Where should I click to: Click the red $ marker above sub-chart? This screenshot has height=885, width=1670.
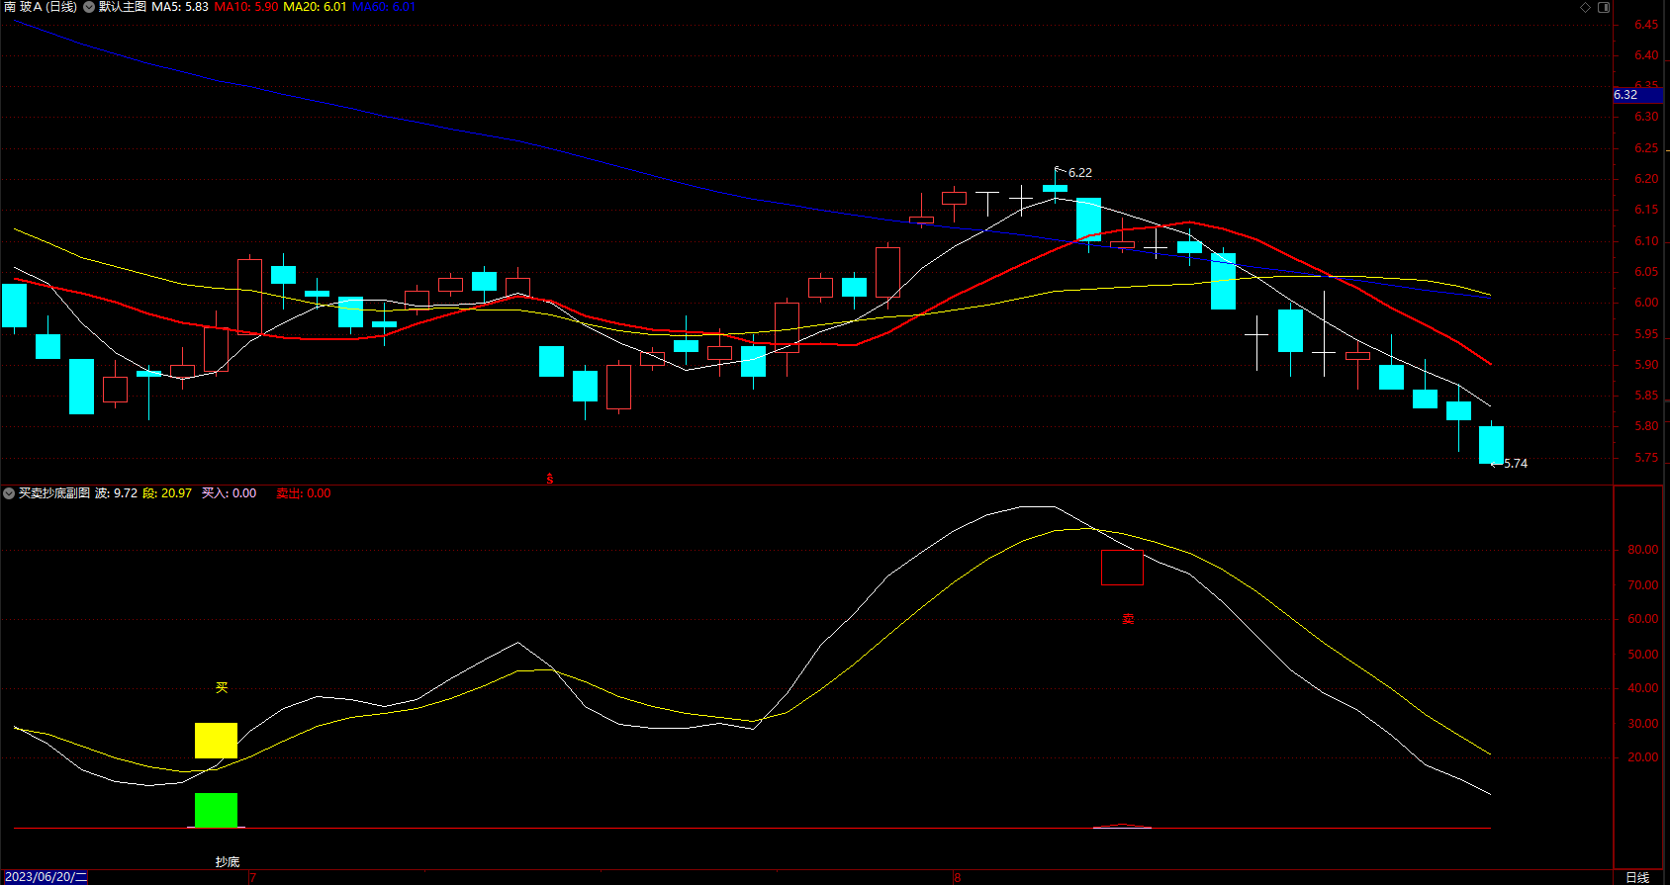coord(550,479)
